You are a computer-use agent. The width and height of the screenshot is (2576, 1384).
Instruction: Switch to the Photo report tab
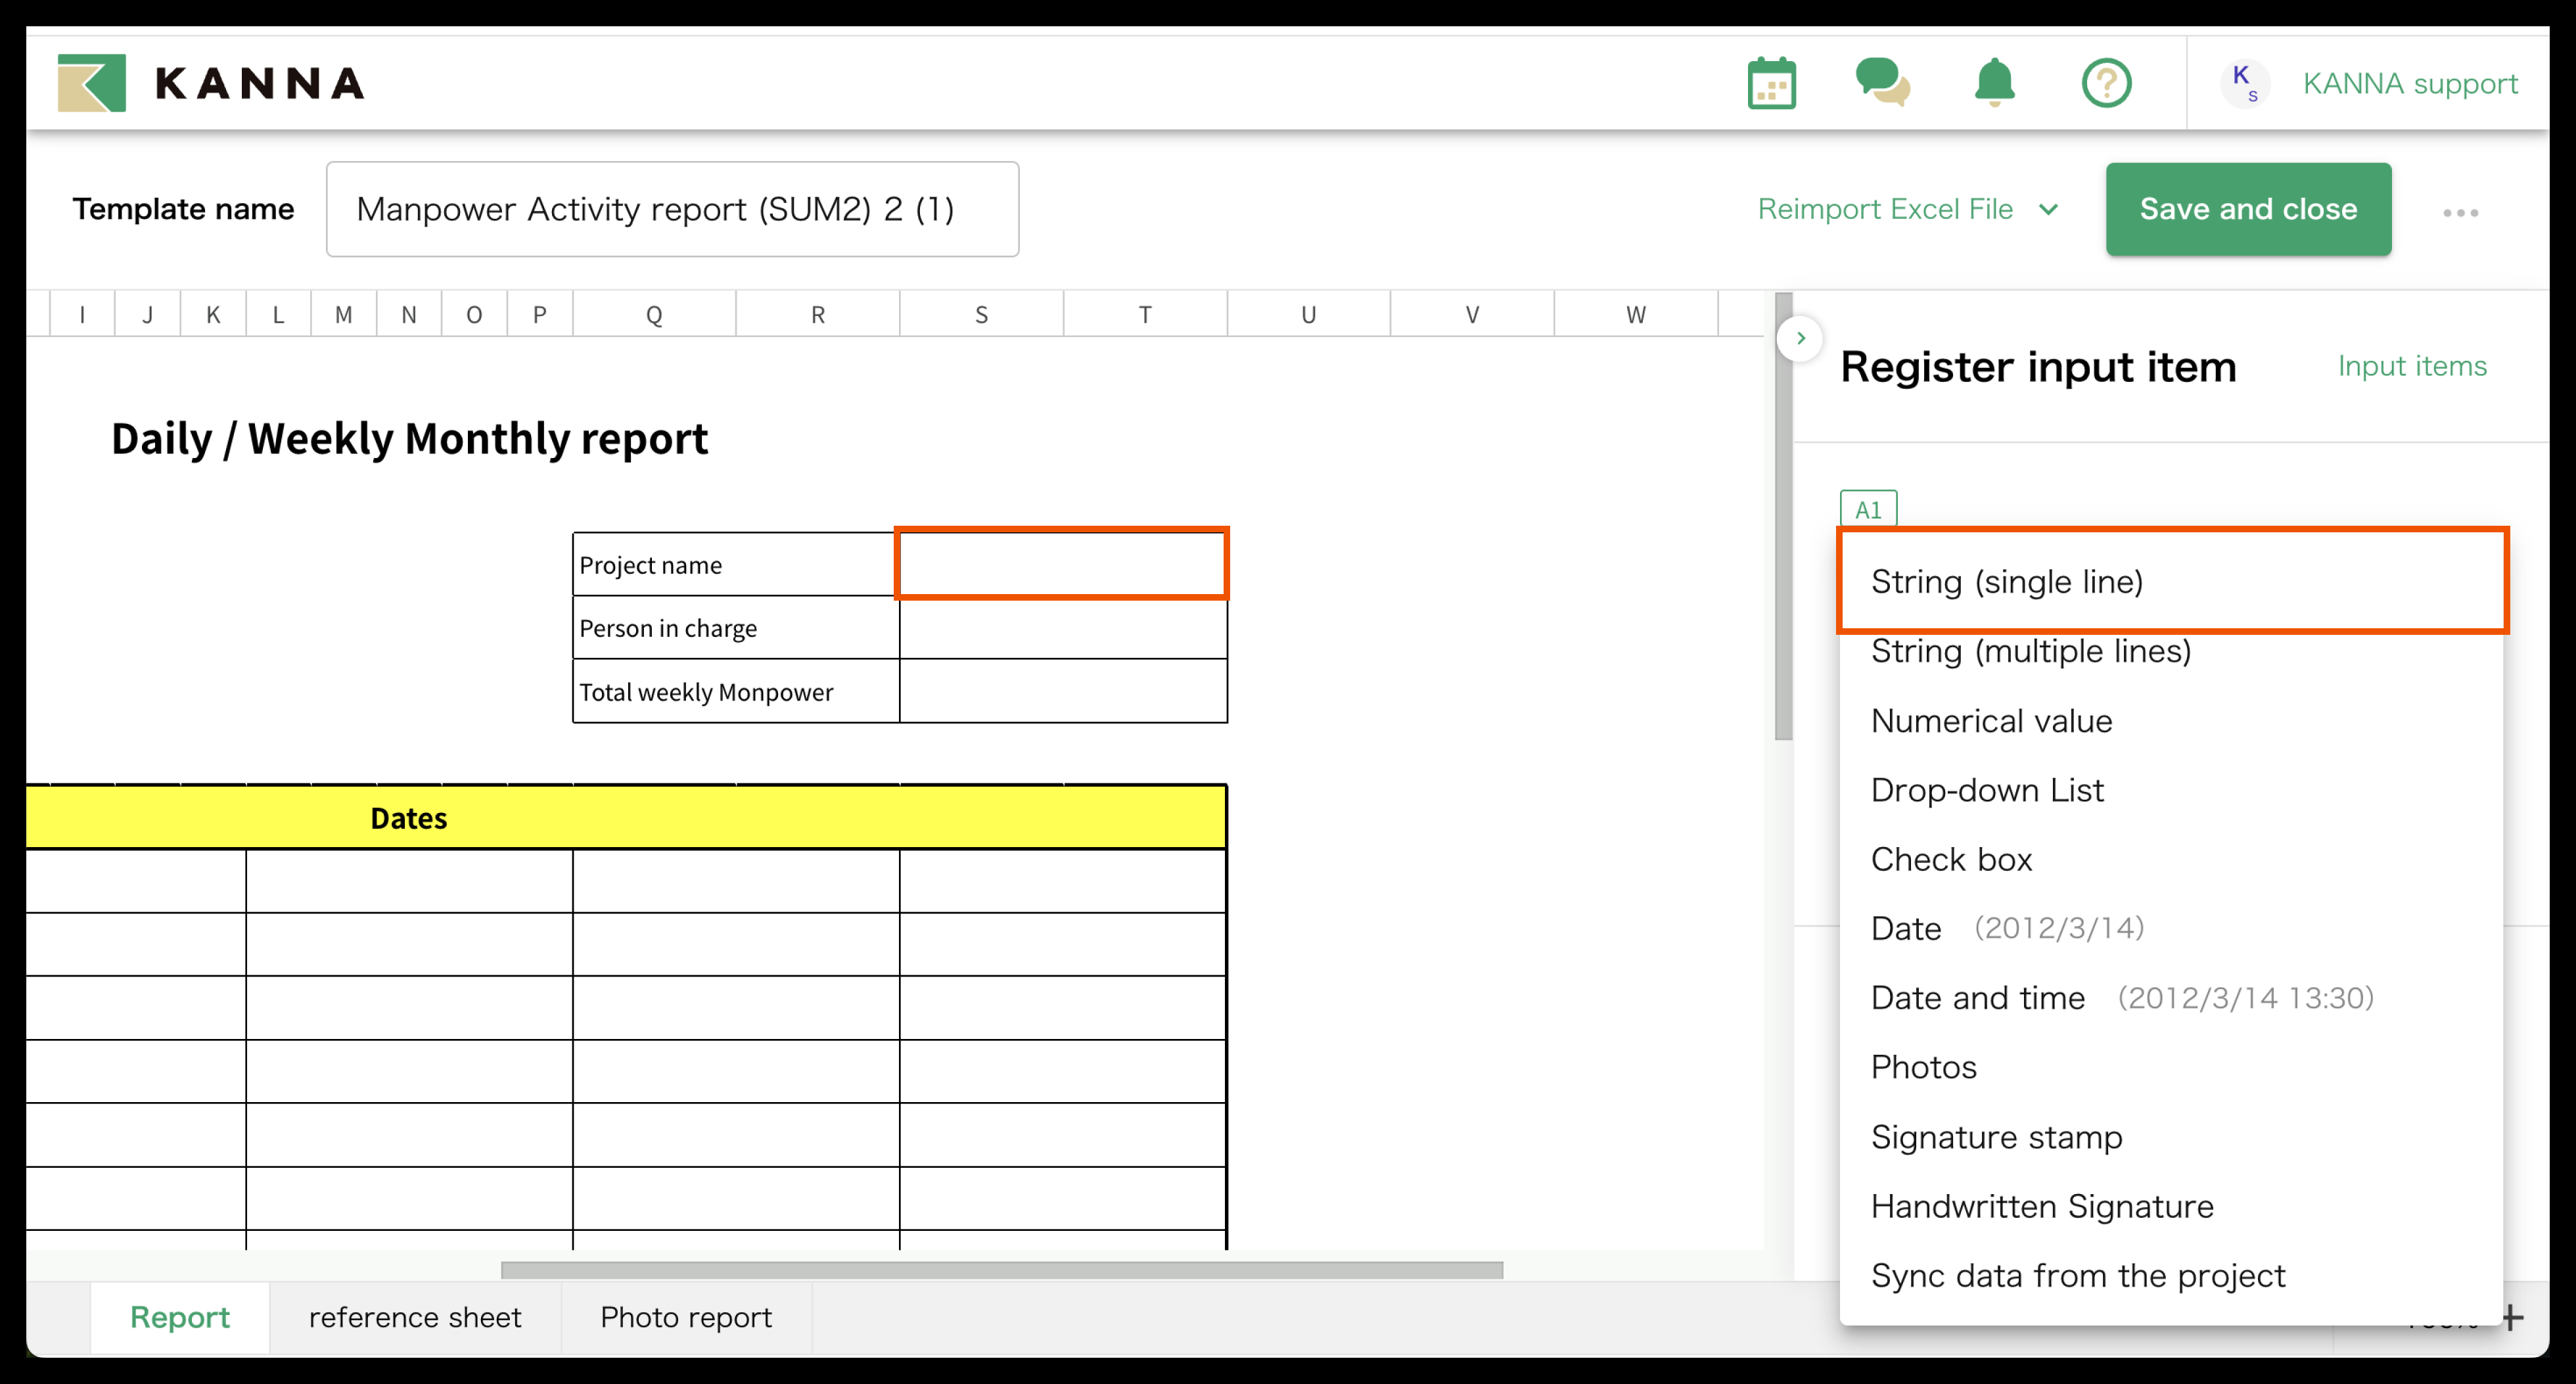(686, 1317)
